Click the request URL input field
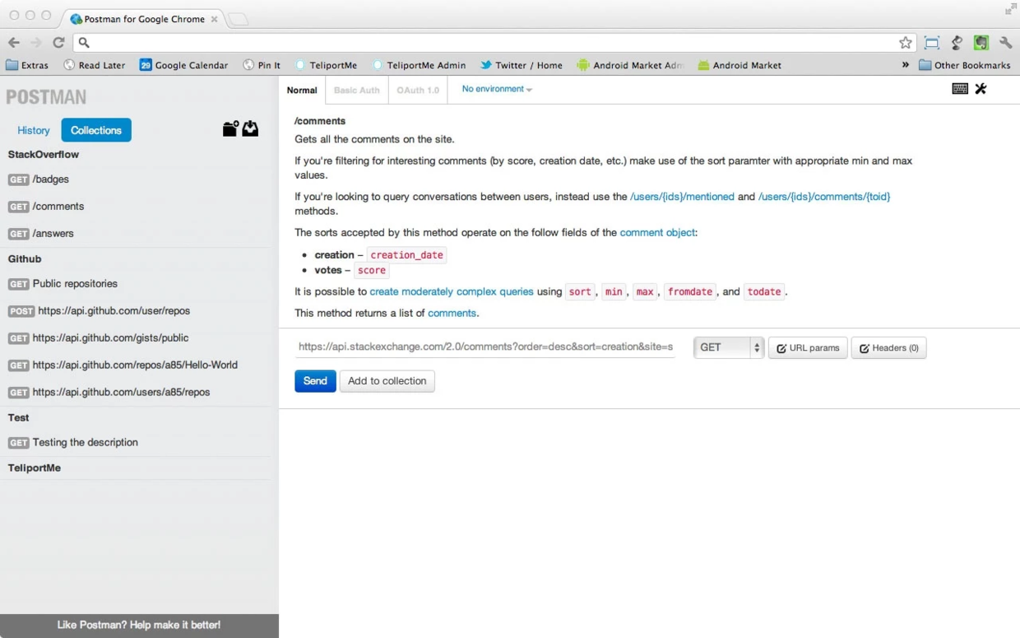1020x638 pixels. [x=485, y=347]
